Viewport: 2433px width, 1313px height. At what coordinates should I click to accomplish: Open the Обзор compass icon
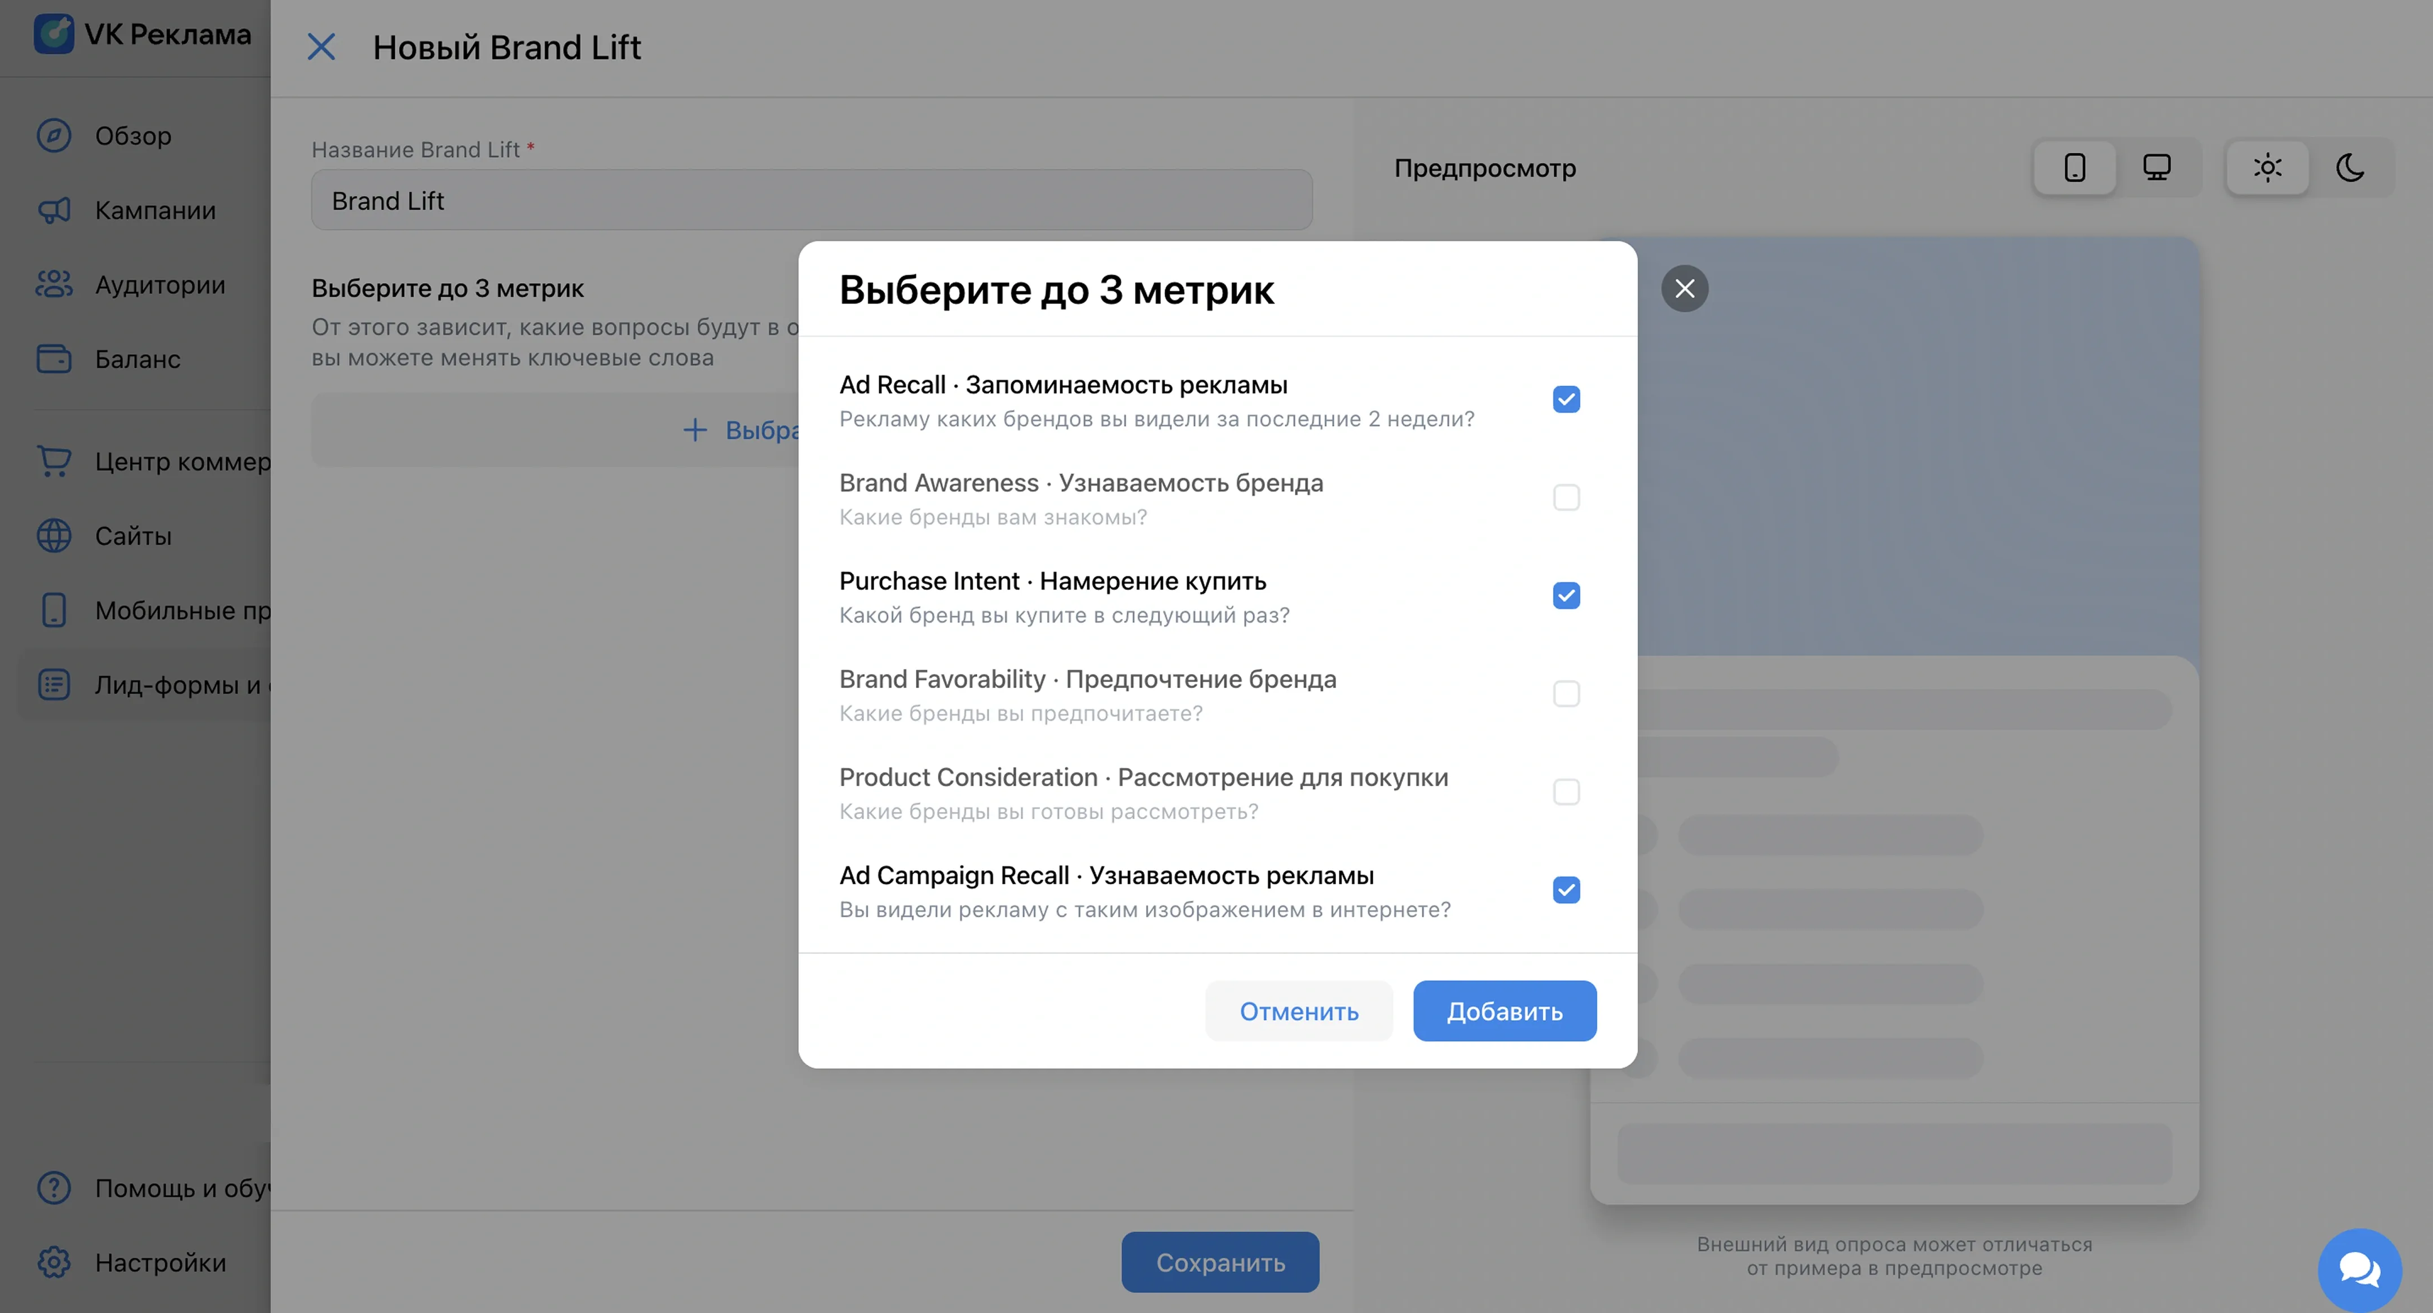pyautogui.click(x=54, y=135)
